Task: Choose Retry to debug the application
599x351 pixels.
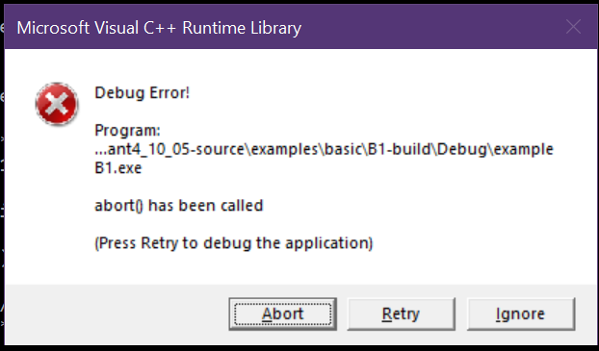Action: [x=401, y=314]
